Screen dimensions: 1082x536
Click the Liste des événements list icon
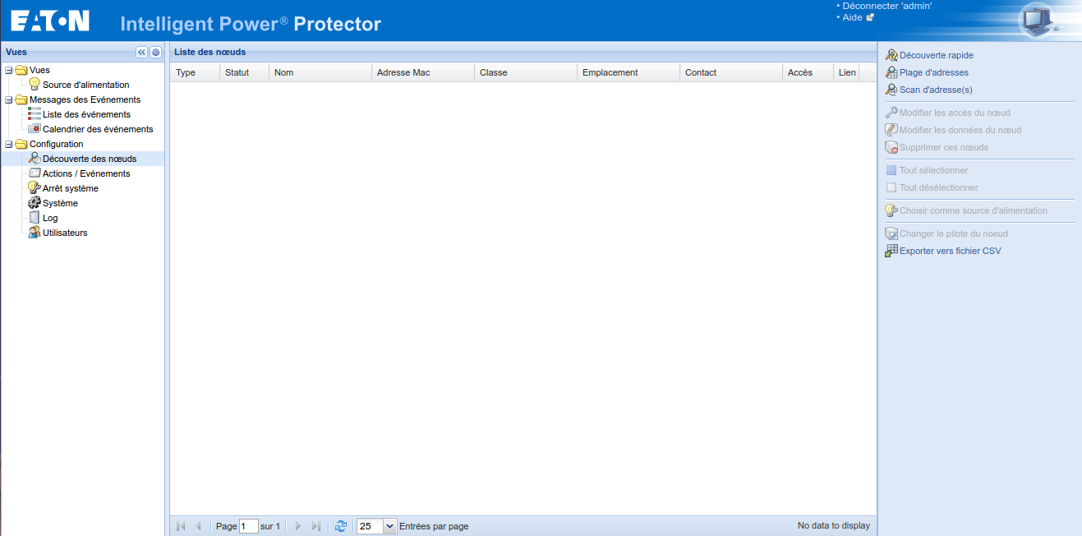click(35, 114)
